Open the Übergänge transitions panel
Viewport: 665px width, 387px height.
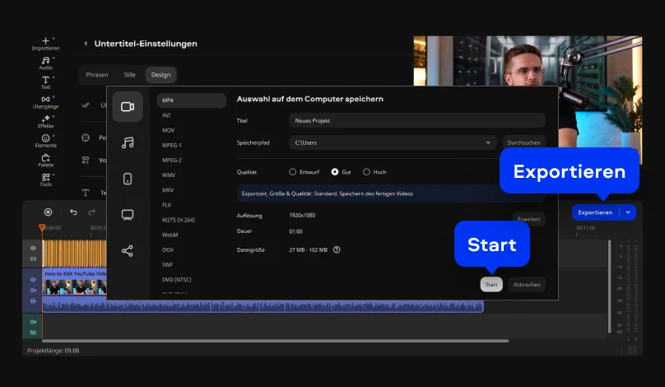[x=45, y=102]
